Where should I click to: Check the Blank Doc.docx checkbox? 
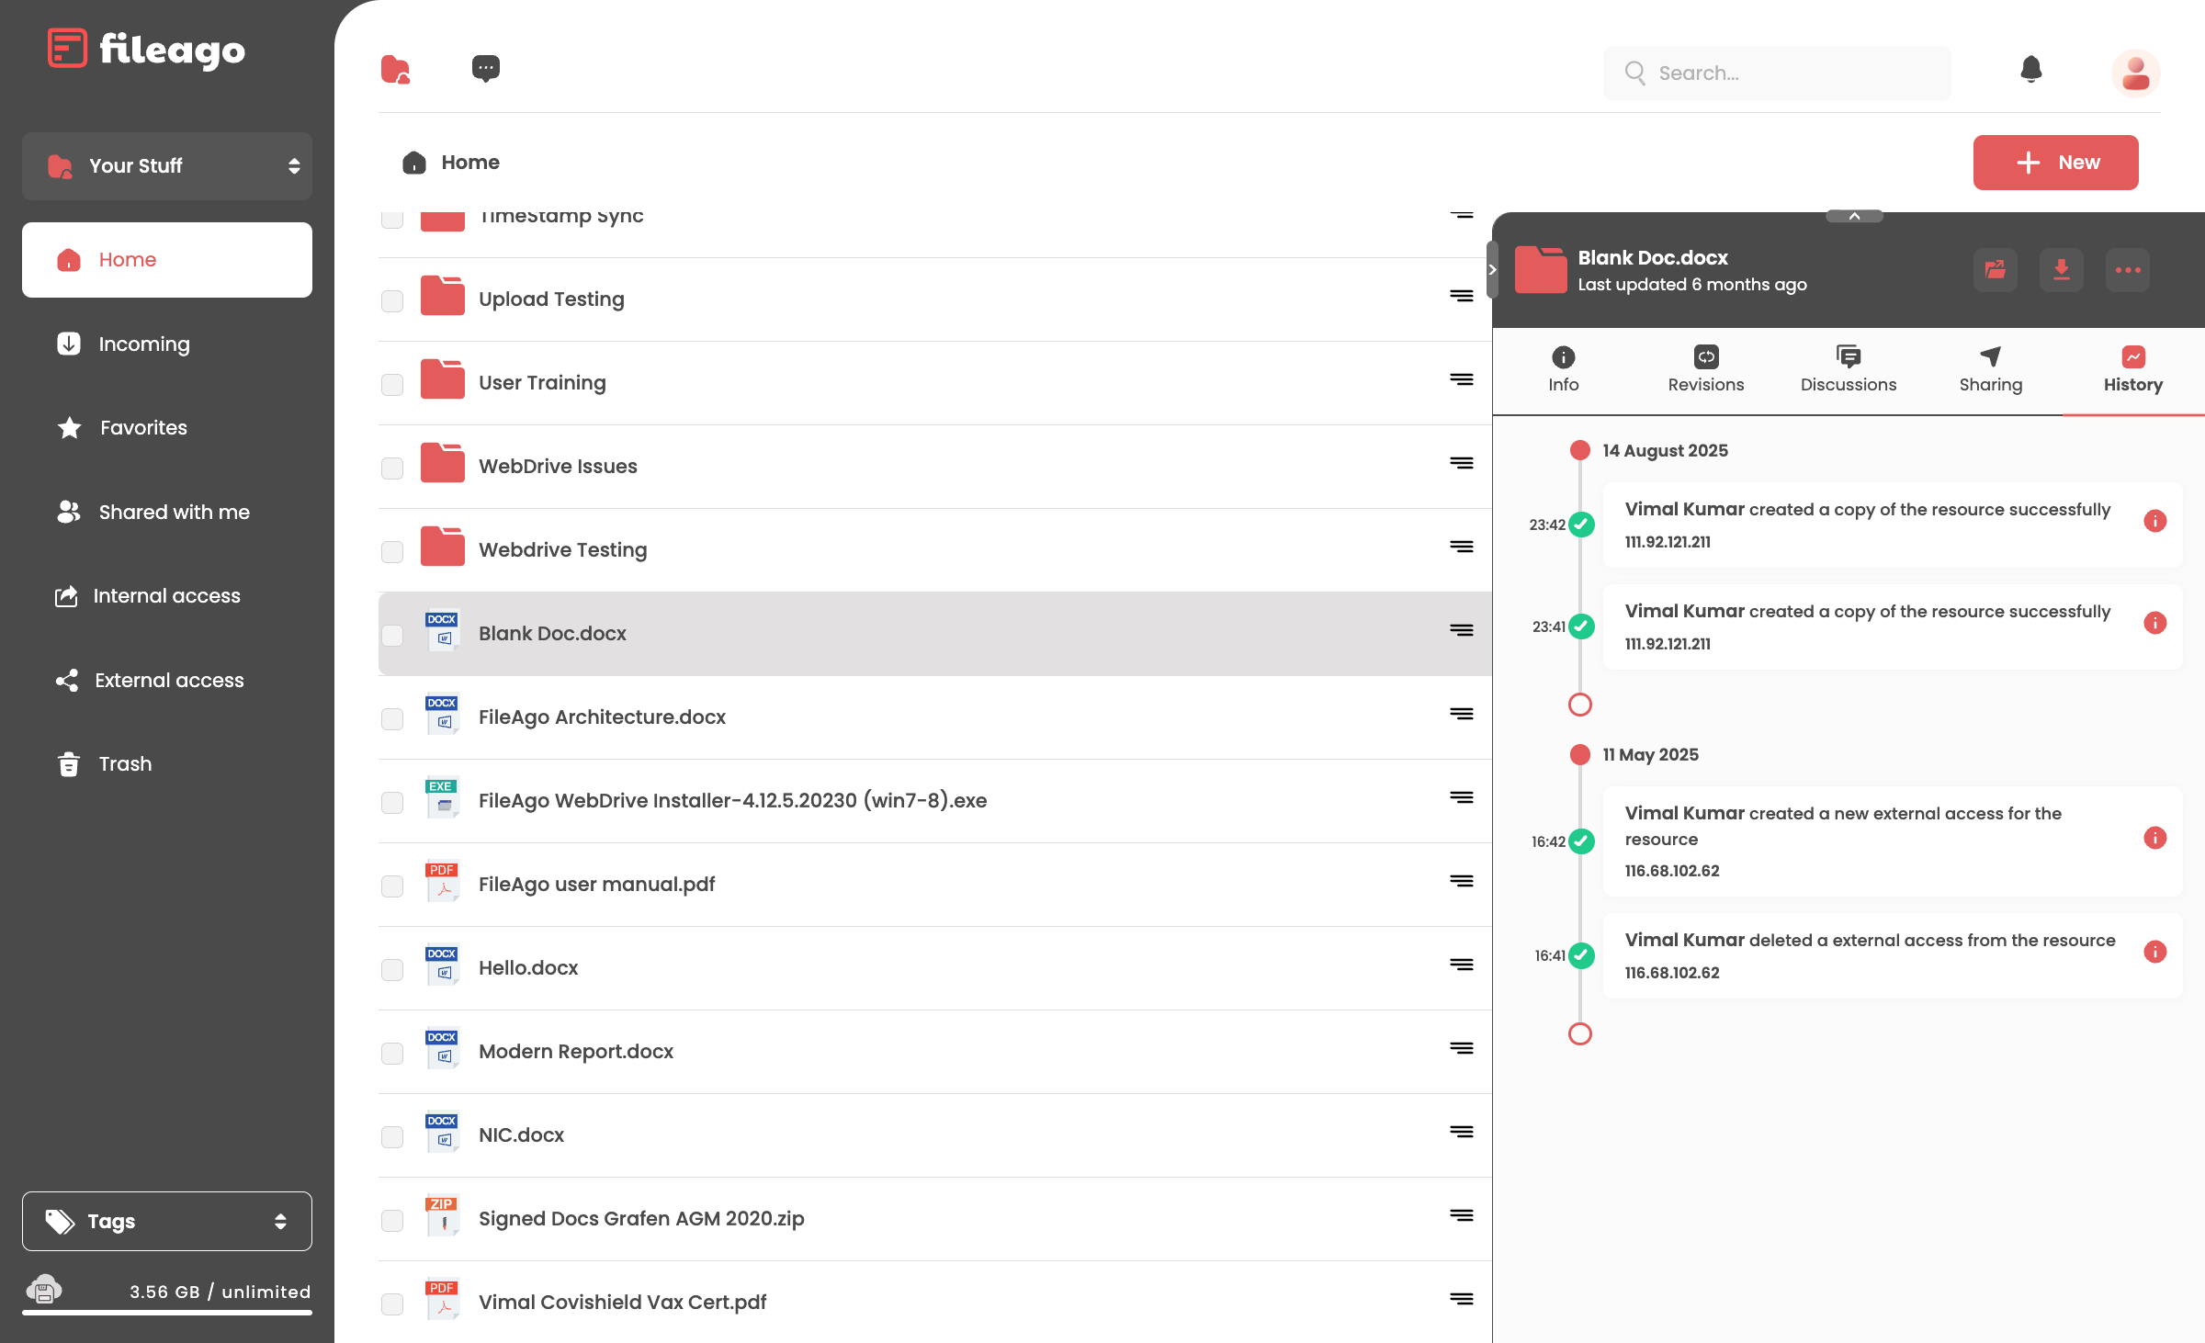[x=392, y=636]
